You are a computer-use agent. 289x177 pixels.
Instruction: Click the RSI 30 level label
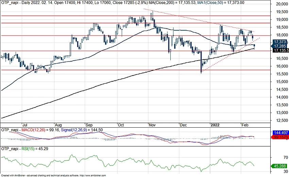[286, 172]
